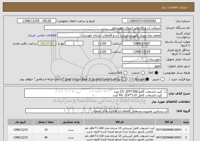Click the unit ست in row 2

click(x=71, y=138)
